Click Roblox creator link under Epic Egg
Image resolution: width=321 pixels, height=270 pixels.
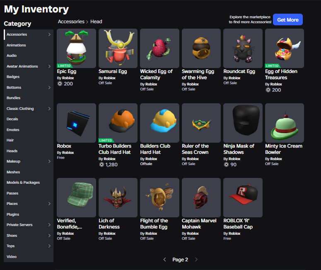[68, 78]
